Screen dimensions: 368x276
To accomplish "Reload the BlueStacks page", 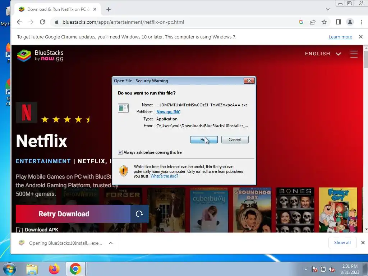I will [42, 22].
